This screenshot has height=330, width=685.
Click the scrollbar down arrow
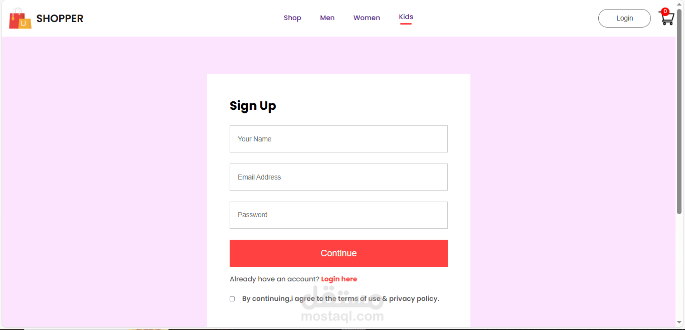click(x=679, y=322)
